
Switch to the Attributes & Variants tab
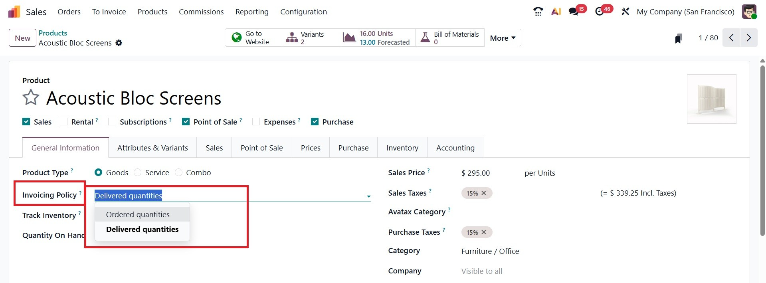[152, 148]
